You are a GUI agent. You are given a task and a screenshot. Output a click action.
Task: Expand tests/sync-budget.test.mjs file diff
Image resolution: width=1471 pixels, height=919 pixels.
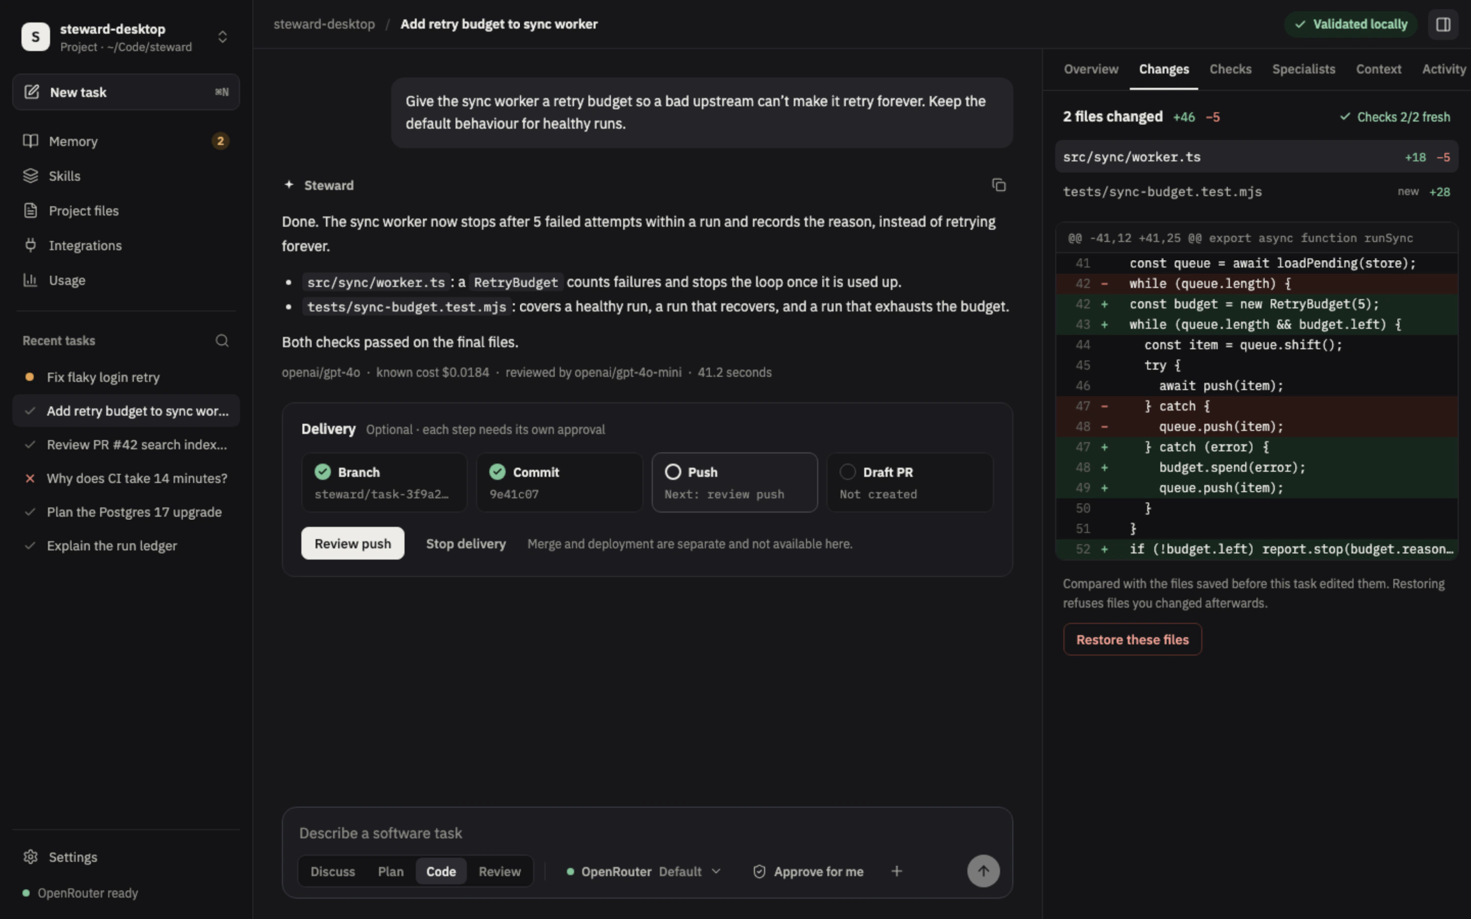(1256, 191)
